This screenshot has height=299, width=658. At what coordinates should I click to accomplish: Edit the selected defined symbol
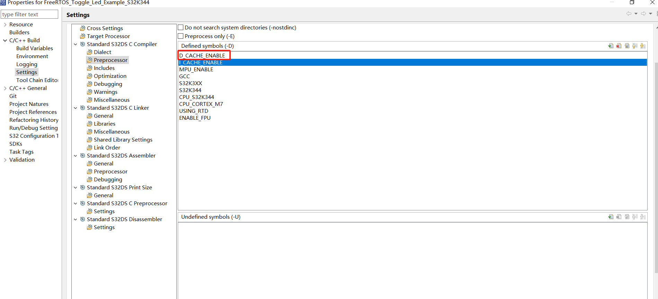pyautogui.click(x=627, y=46)
